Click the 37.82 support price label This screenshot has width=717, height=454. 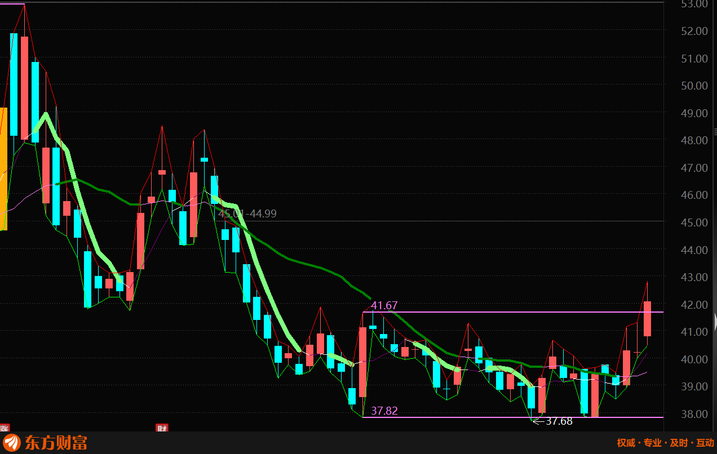384,411
